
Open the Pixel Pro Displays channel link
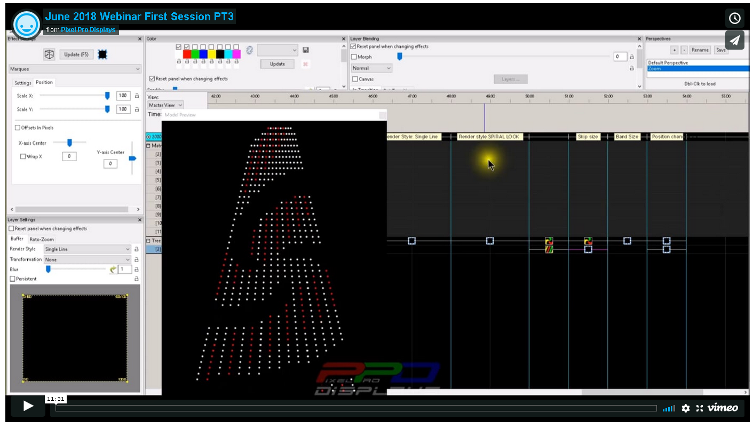click(x=88, y=30)
